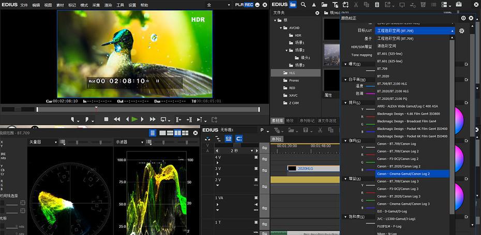The image size is (481, 235).
Task: Click the jump to In point icon
Action: (x=178, y=119)
